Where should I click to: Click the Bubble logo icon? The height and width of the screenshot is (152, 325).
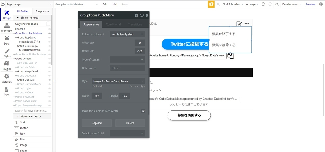[3, 4]
